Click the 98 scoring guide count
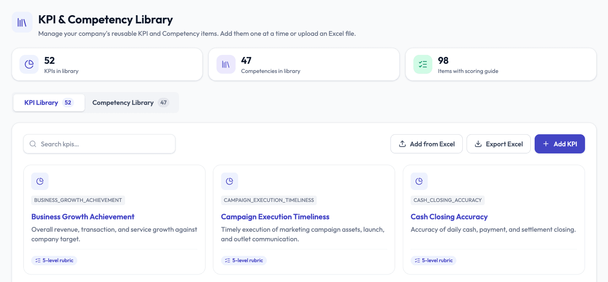 point(443,60)
